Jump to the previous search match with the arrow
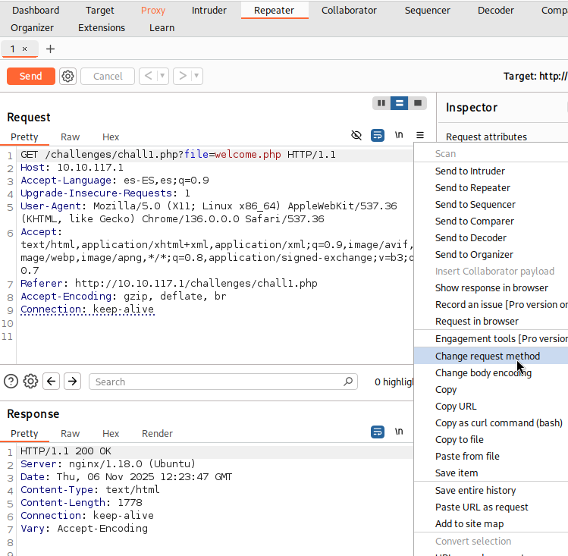This screenshot has width=568, height=556. [x=51, y=381]
